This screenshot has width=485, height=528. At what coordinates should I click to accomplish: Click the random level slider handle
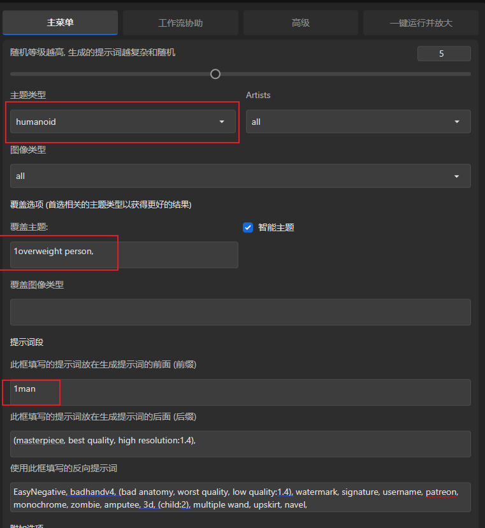click(x=215, y=74)
